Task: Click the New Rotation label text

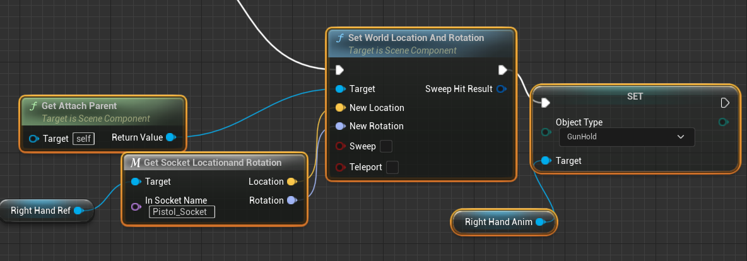Action: point(377,126)
